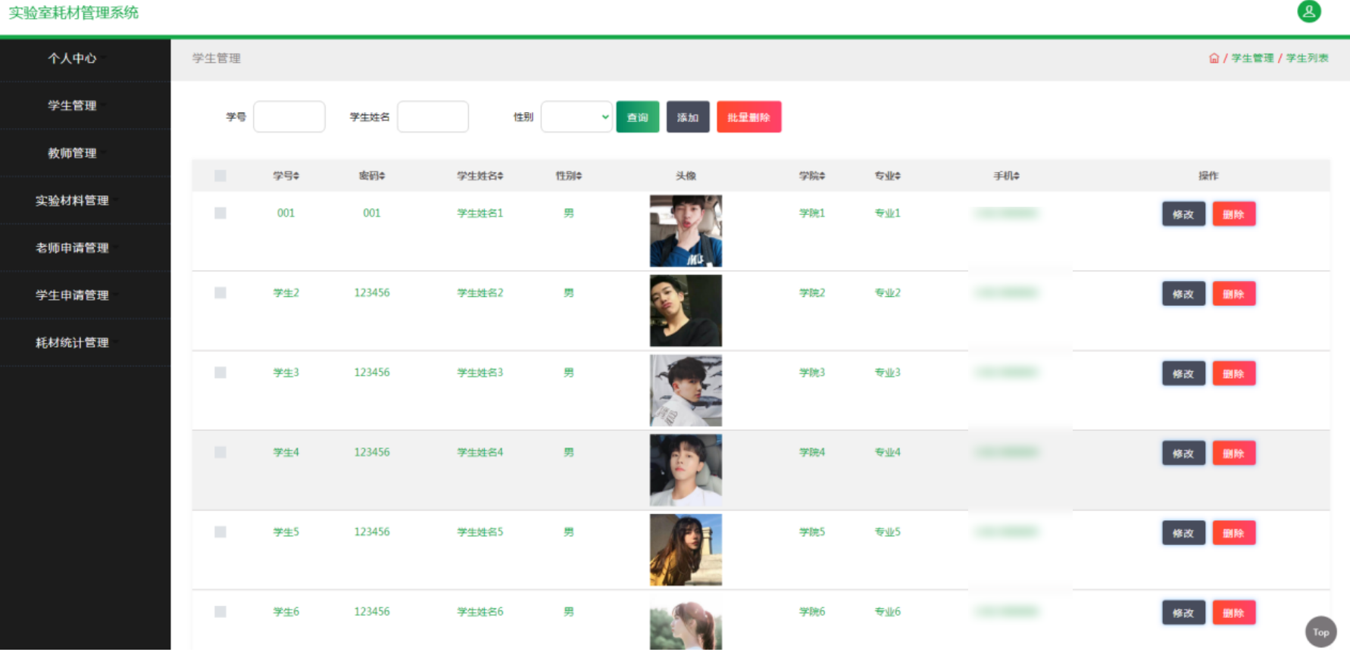Sort by 学号 column header
Viewport: 1350px width, 652px height.
[286, 176]
